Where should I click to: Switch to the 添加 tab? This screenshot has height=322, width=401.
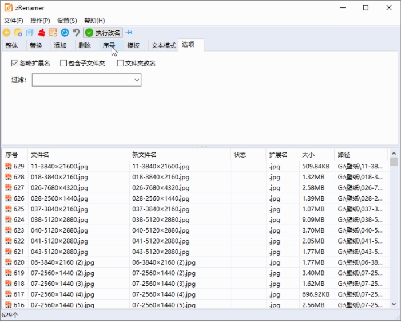click(x=63, y=46)
